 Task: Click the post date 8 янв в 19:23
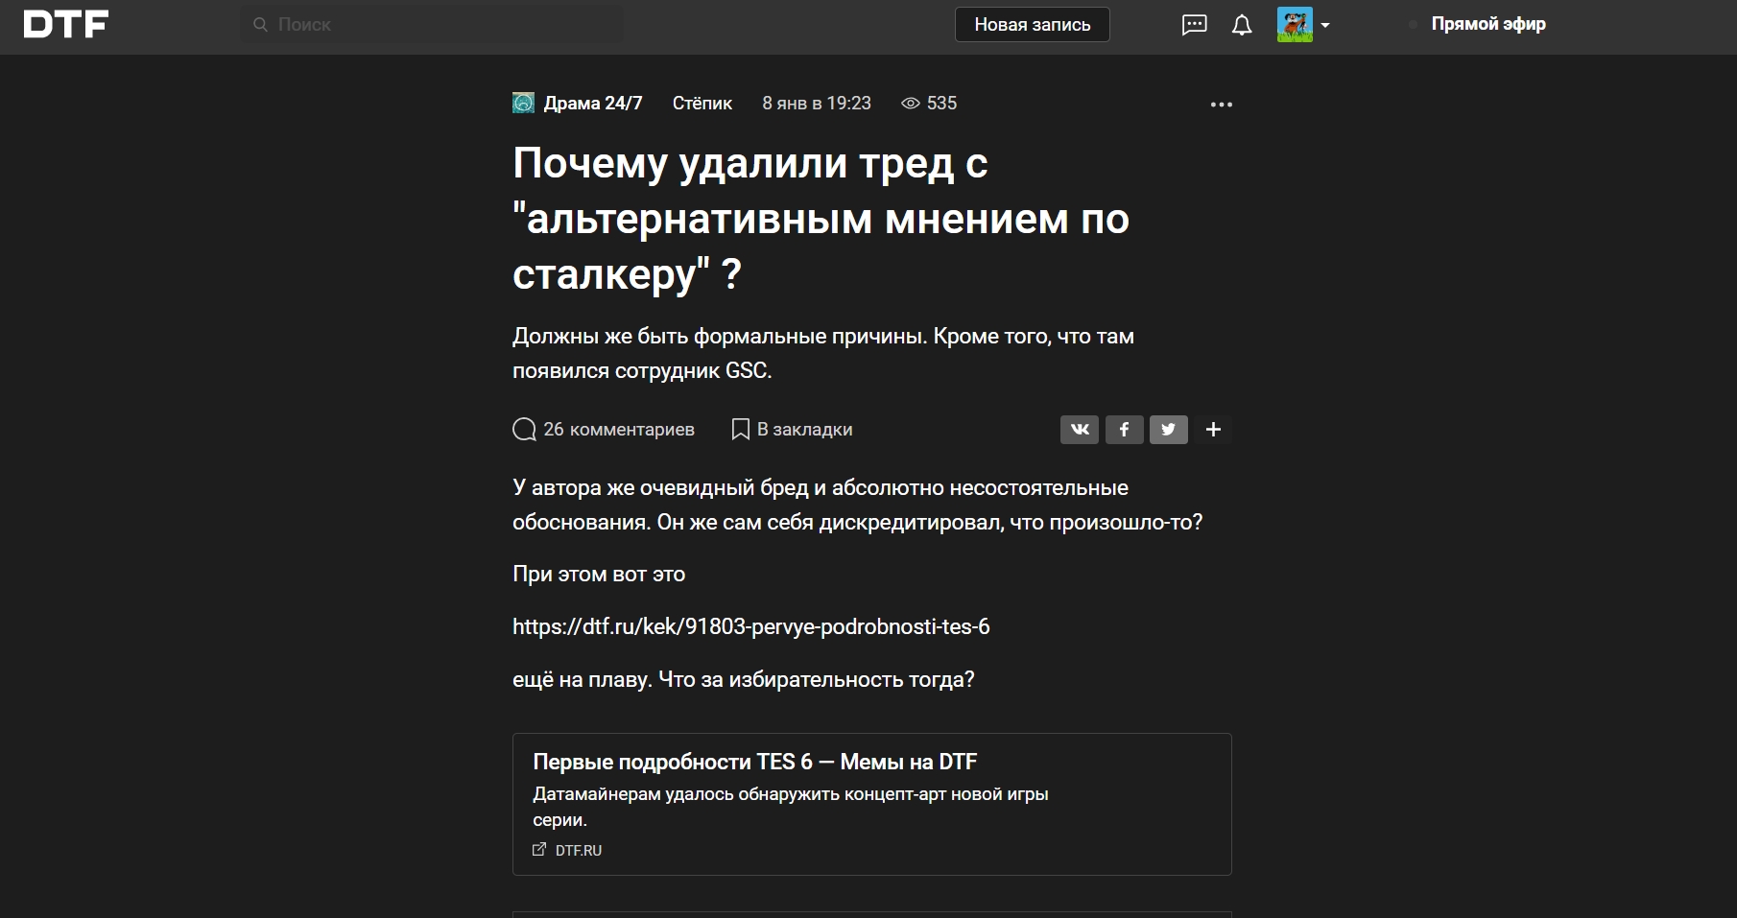coord(817,104)
